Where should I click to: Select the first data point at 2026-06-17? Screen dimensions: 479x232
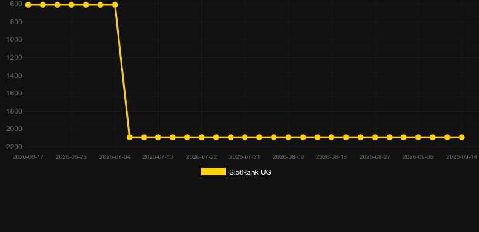28,5
